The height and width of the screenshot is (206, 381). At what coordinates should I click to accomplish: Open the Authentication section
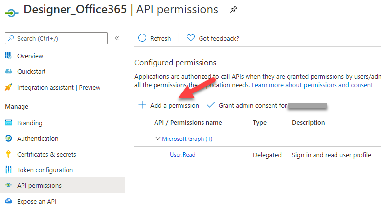[x=38, y=138]
